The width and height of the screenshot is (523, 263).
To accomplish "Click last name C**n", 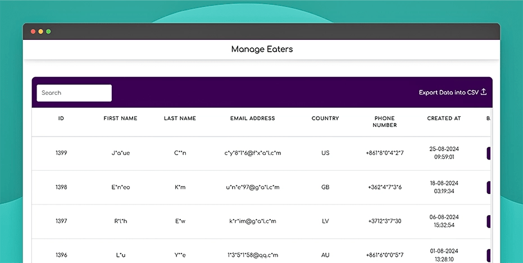I will coord(180,153).
